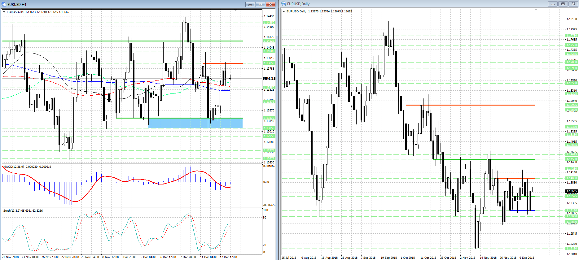Close the EURUSD,Daily chart window
The width and height of the screenshot is (579, 260).
click(573, 4)
